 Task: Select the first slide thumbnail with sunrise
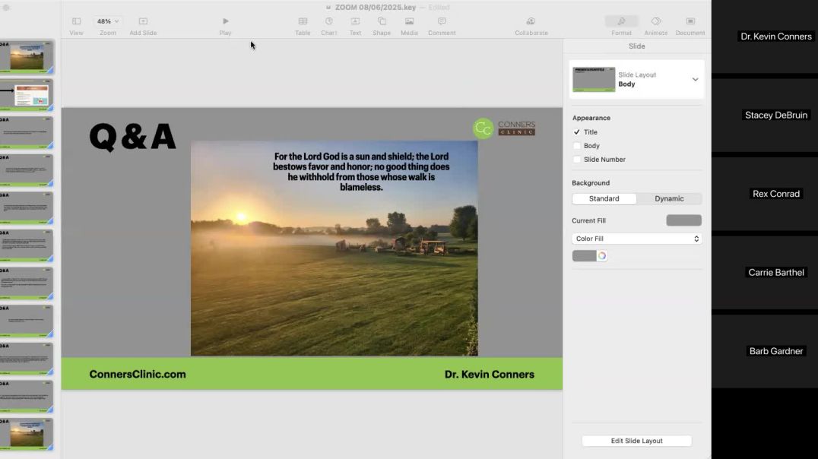tap(26, 57)
